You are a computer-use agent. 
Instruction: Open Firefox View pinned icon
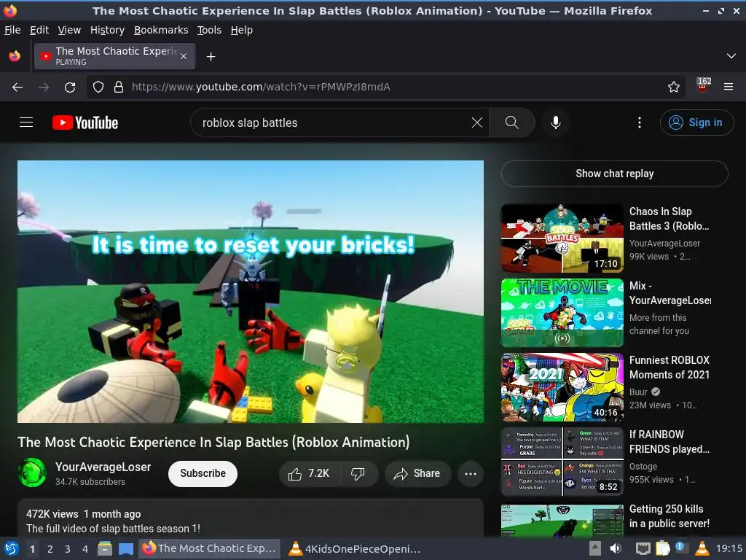[x=15, y=56]
